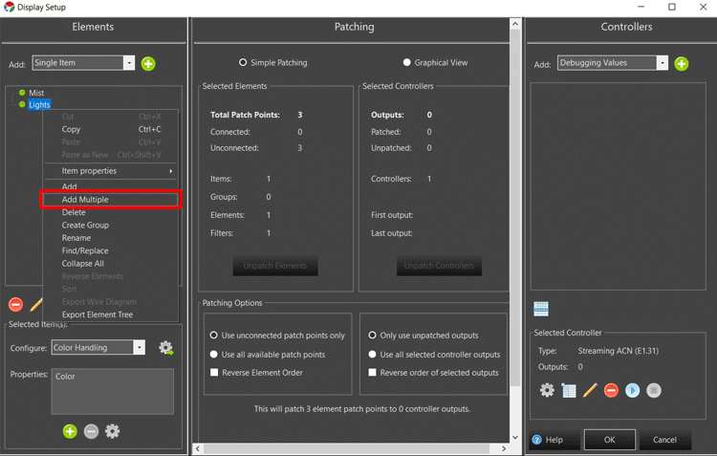Open the Color Handling configure dropdown

(x=140, y=348)
